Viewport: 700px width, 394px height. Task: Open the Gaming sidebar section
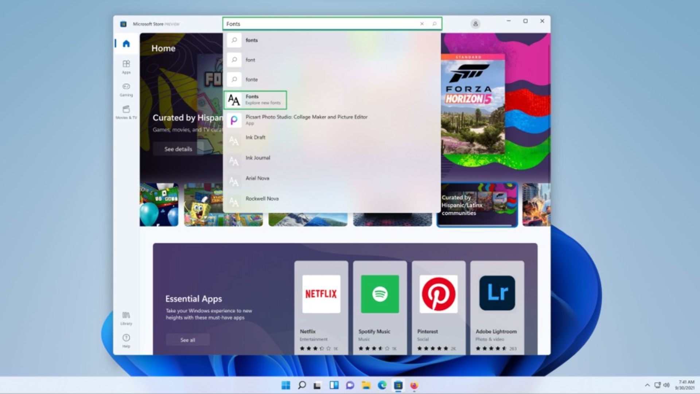click(126, 89)
